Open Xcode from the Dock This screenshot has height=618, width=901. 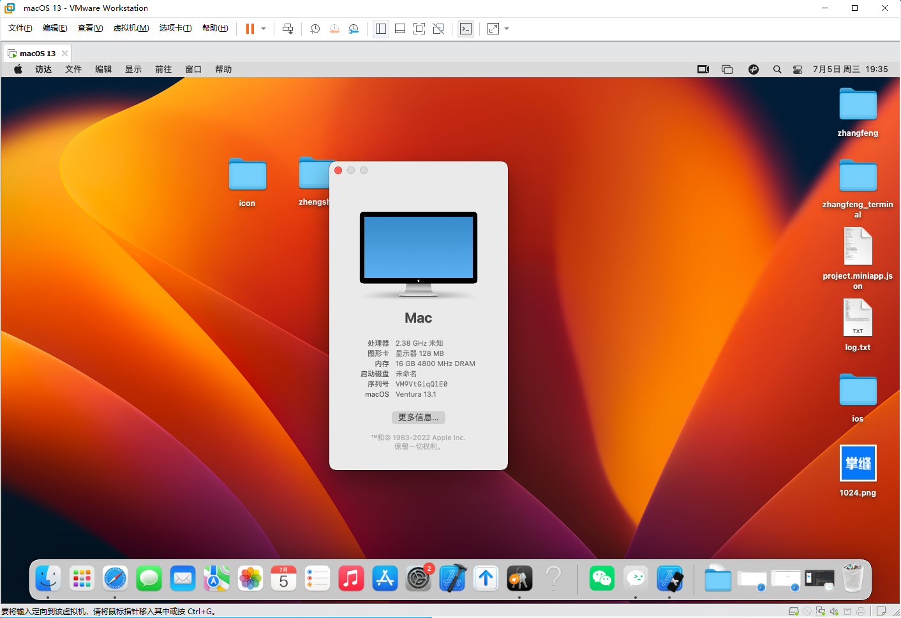point(452,579)
